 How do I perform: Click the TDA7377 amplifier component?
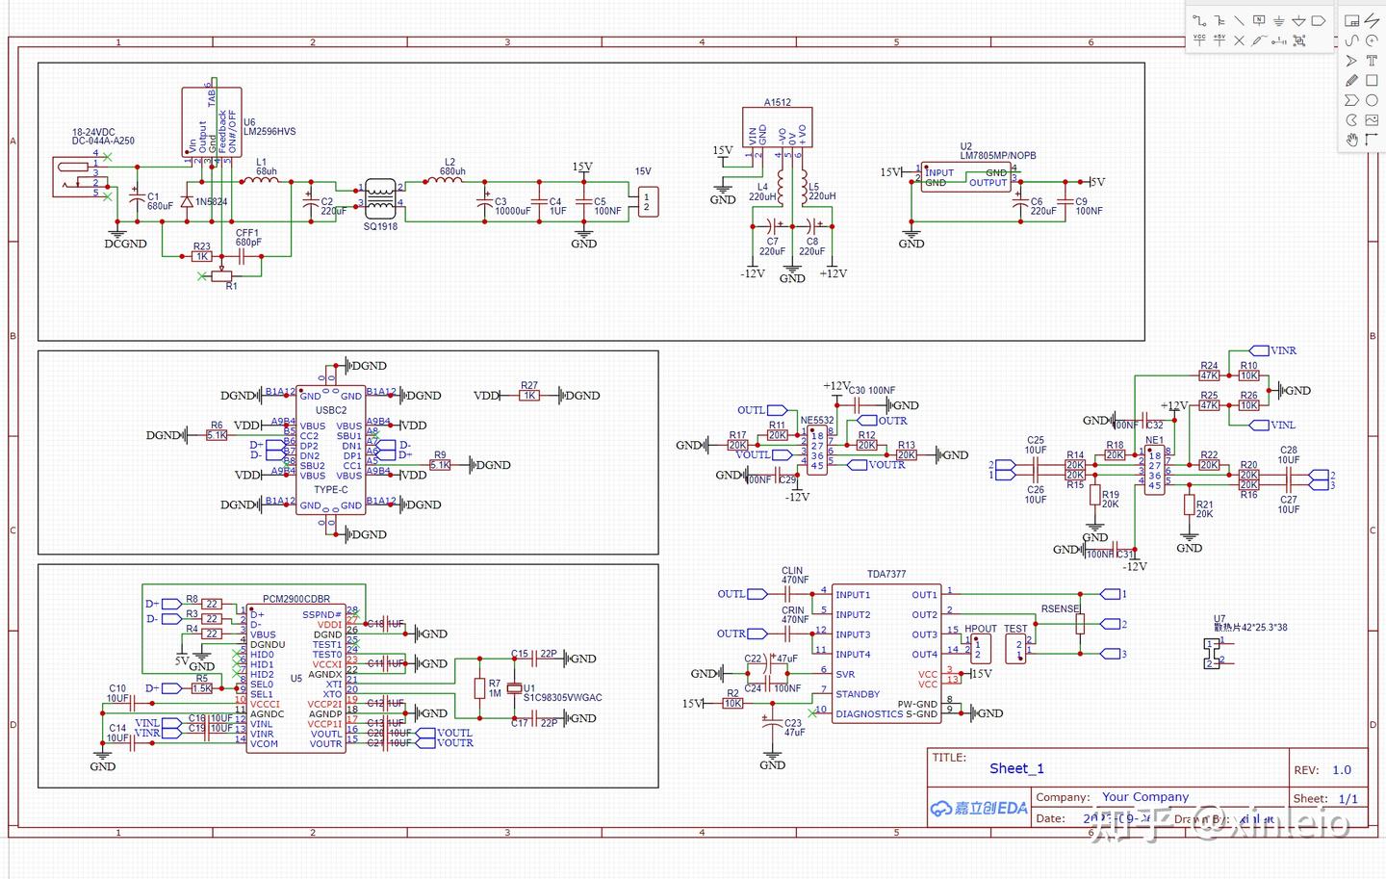click(x=885, y=574)
